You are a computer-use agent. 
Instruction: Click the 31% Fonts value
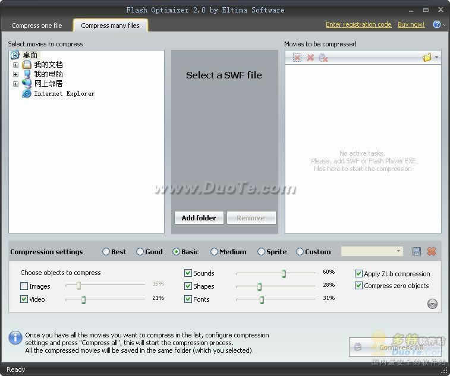[x=329, y=298]
